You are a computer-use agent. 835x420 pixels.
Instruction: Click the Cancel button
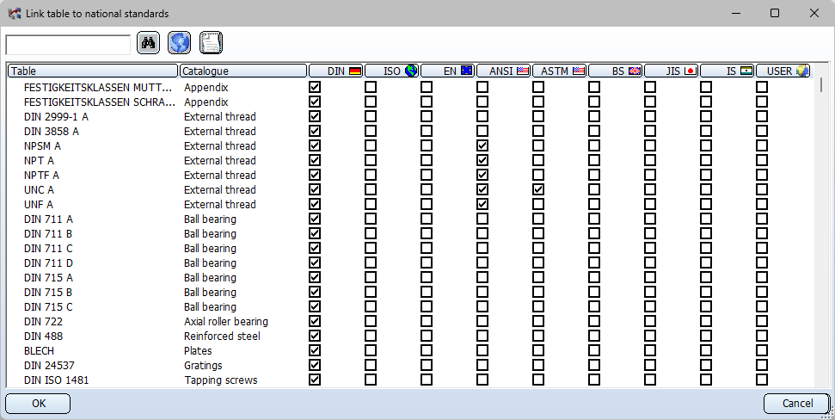(x=796, y=404)
